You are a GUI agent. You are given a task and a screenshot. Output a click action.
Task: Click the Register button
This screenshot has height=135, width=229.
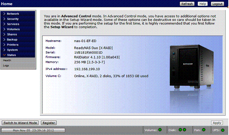point(49,123)
